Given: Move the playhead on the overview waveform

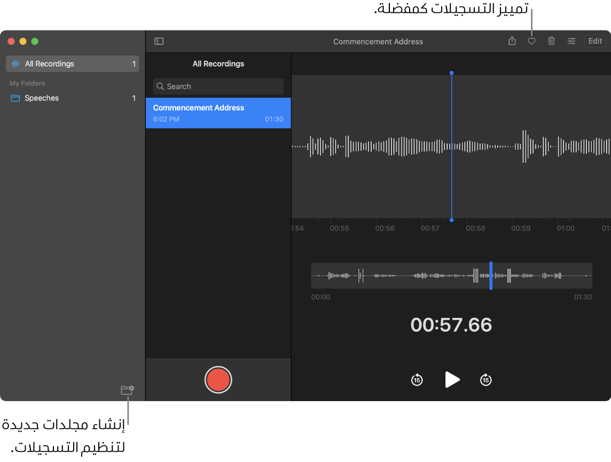Looking at the screenshot, I should (491, 276).
